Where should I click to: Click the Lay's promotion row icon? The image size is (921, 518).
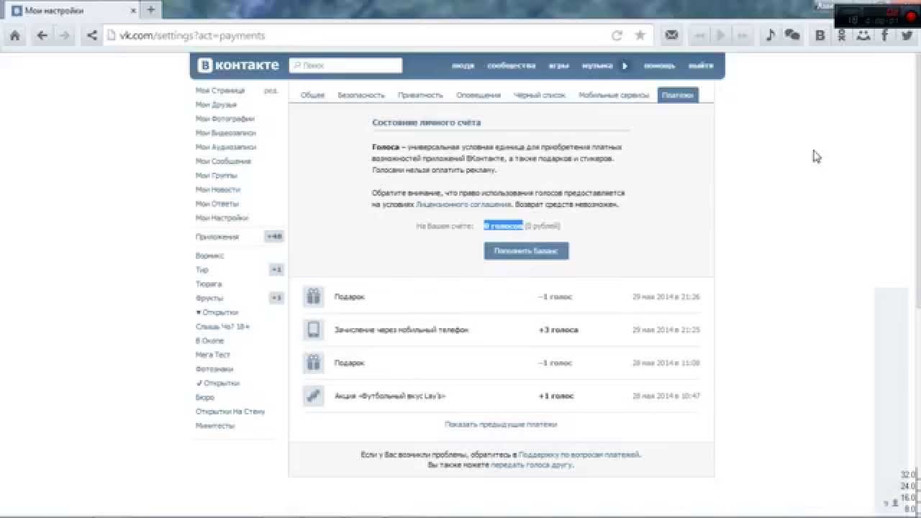pyautogui.click(x=313, y=396)
